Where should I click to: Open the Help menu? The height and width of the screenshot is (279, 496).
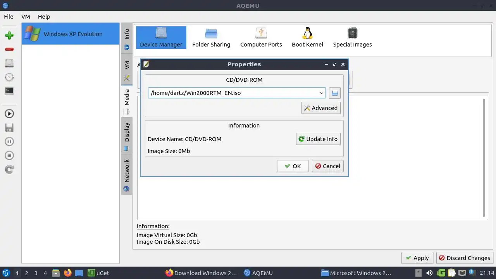[44, 17]
